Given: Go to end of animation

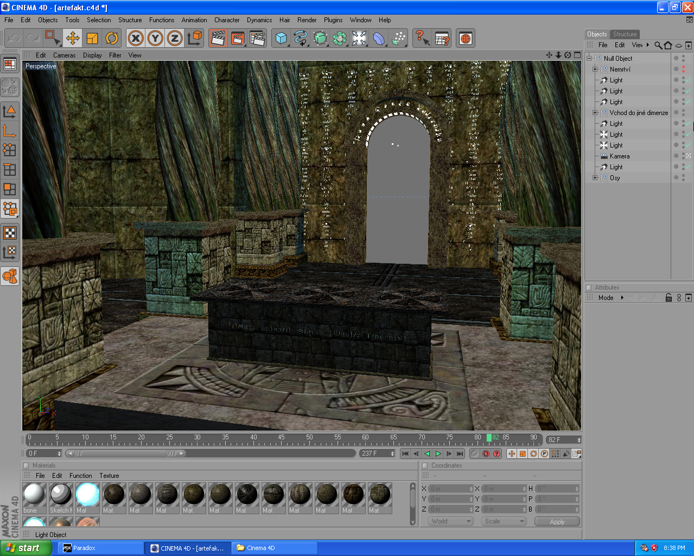Looking at the screenshot, I should pos(460,453).
